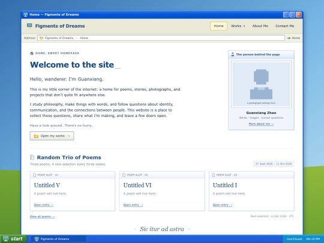
Task: Go to the About Me page
Action: [260, 26]
